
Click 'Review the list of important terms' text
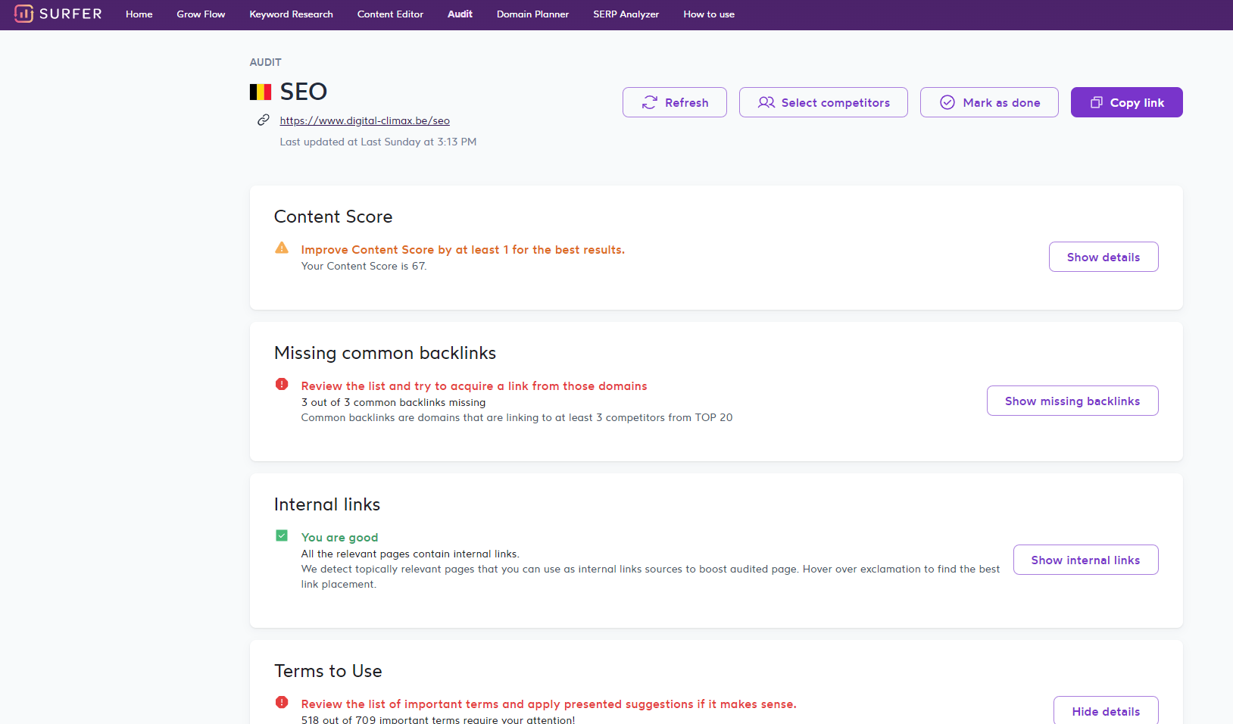click(x=548, y=704)
